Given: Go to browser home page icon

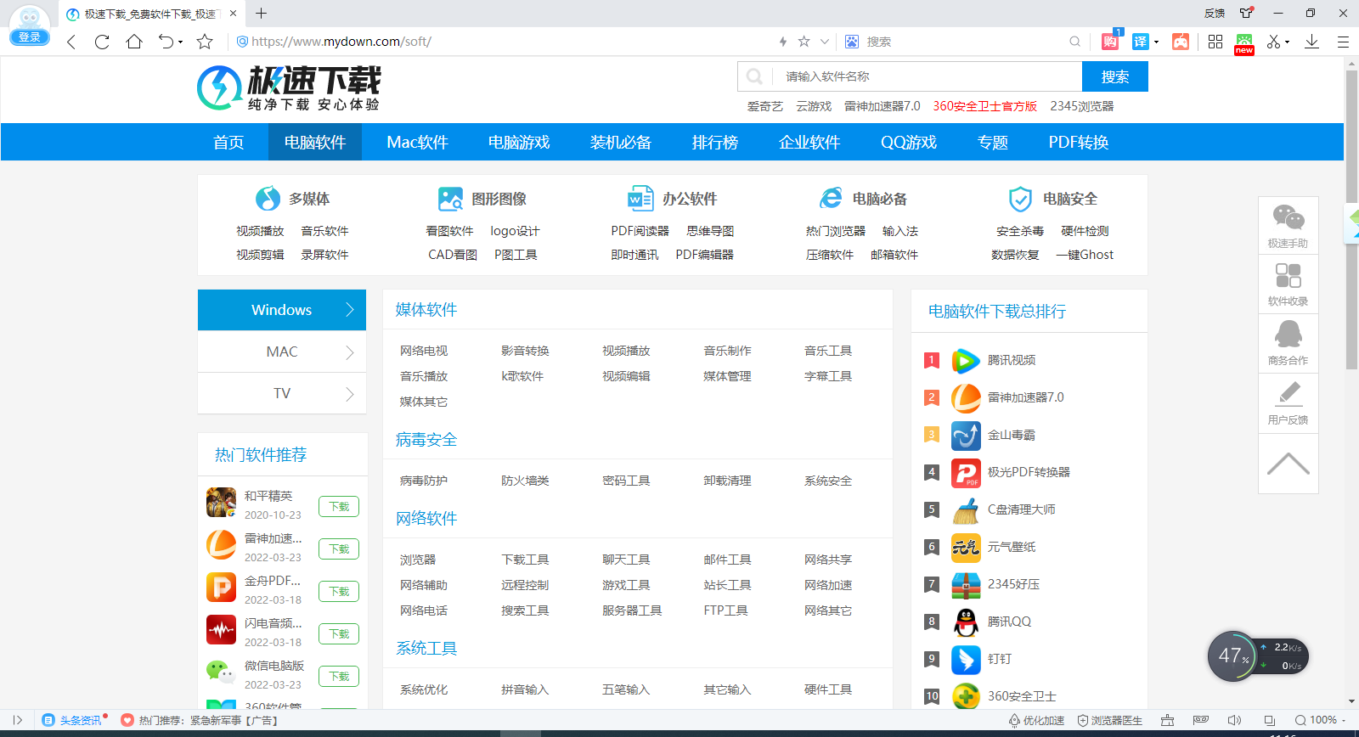Looking at the screenshot, I should (x=134, y=42).
